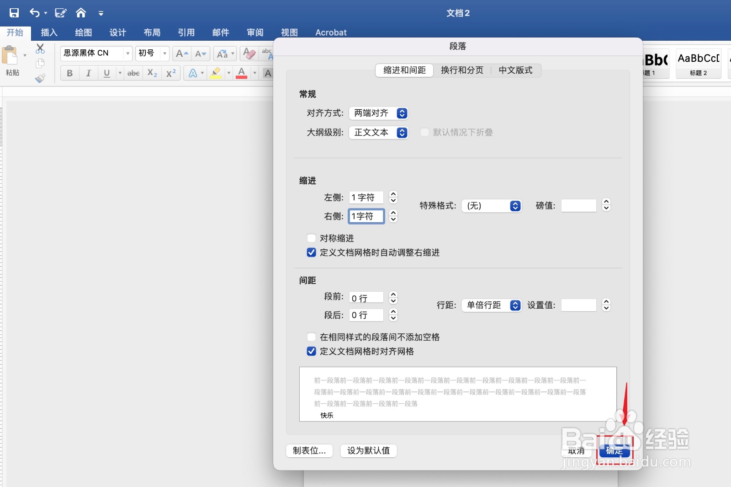This screenshot has width=731, height=487.
Task: Open the Acrobat ribbon tab
Action: [x=331, y=32]
